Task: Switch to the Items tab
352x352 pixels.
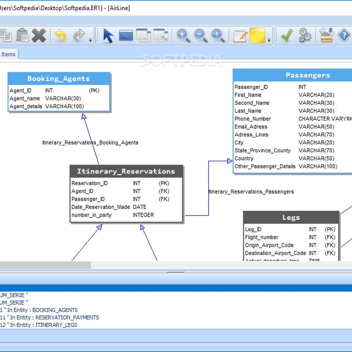Action: click(8, 54)
